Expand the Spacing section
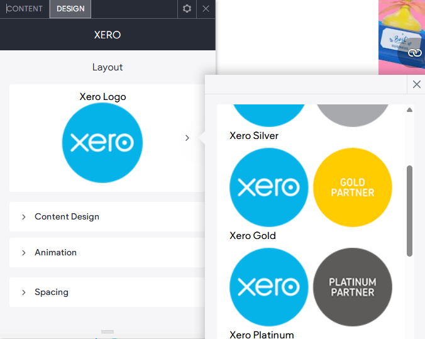Image resolution: width=425 pixels, height=339 pixels. click(108, 292)
